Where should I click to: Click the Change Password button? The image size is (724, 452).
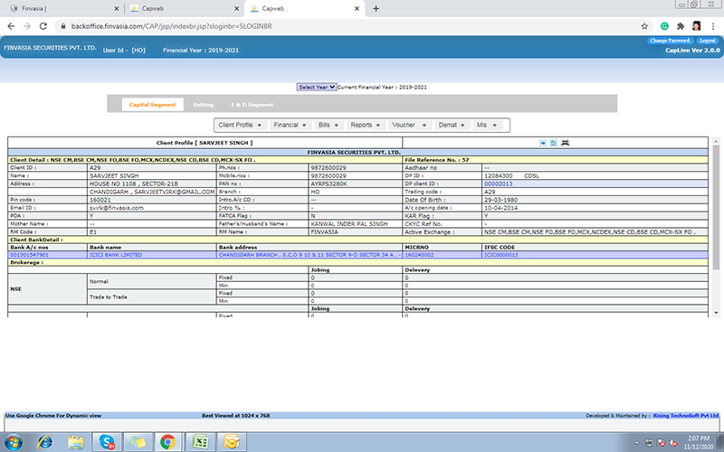pos(670,41)
